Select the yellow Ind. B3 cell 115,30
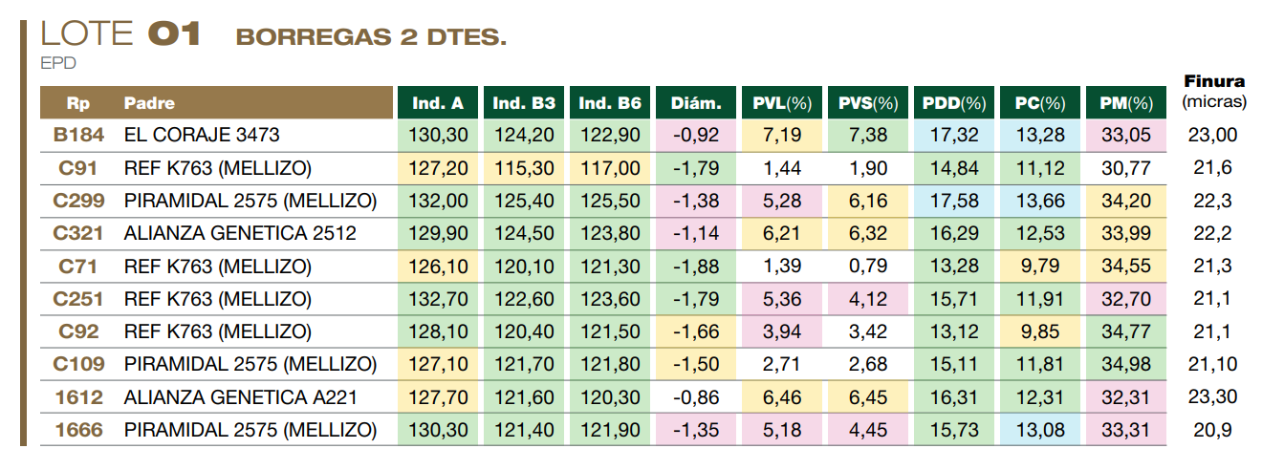Screen dimensions: 1284x470 (x=524, y=168)
